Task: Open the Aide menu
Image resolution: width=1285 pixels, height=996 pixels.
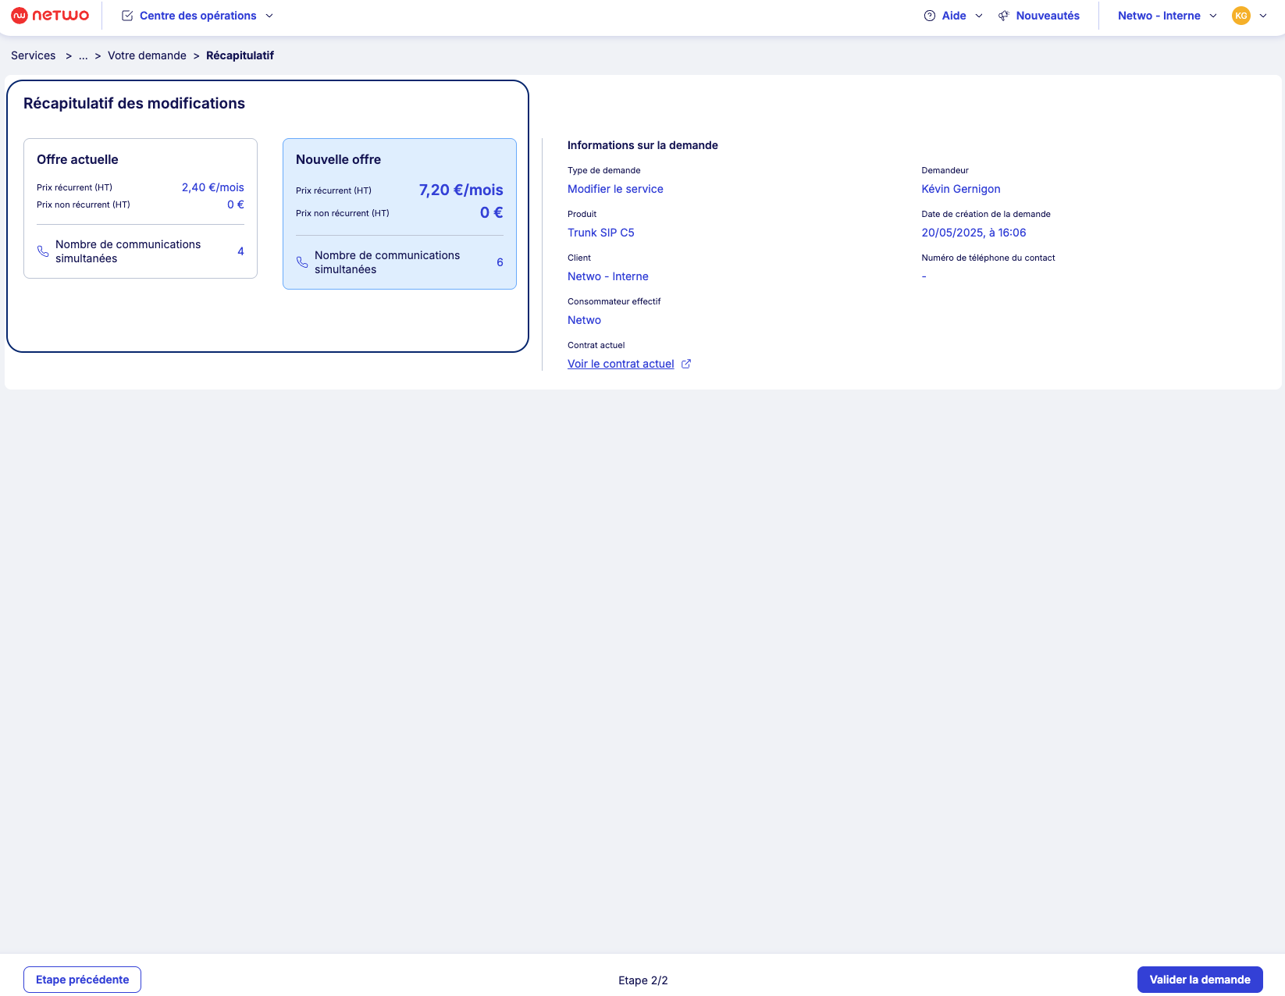Action: coord(953,16)
